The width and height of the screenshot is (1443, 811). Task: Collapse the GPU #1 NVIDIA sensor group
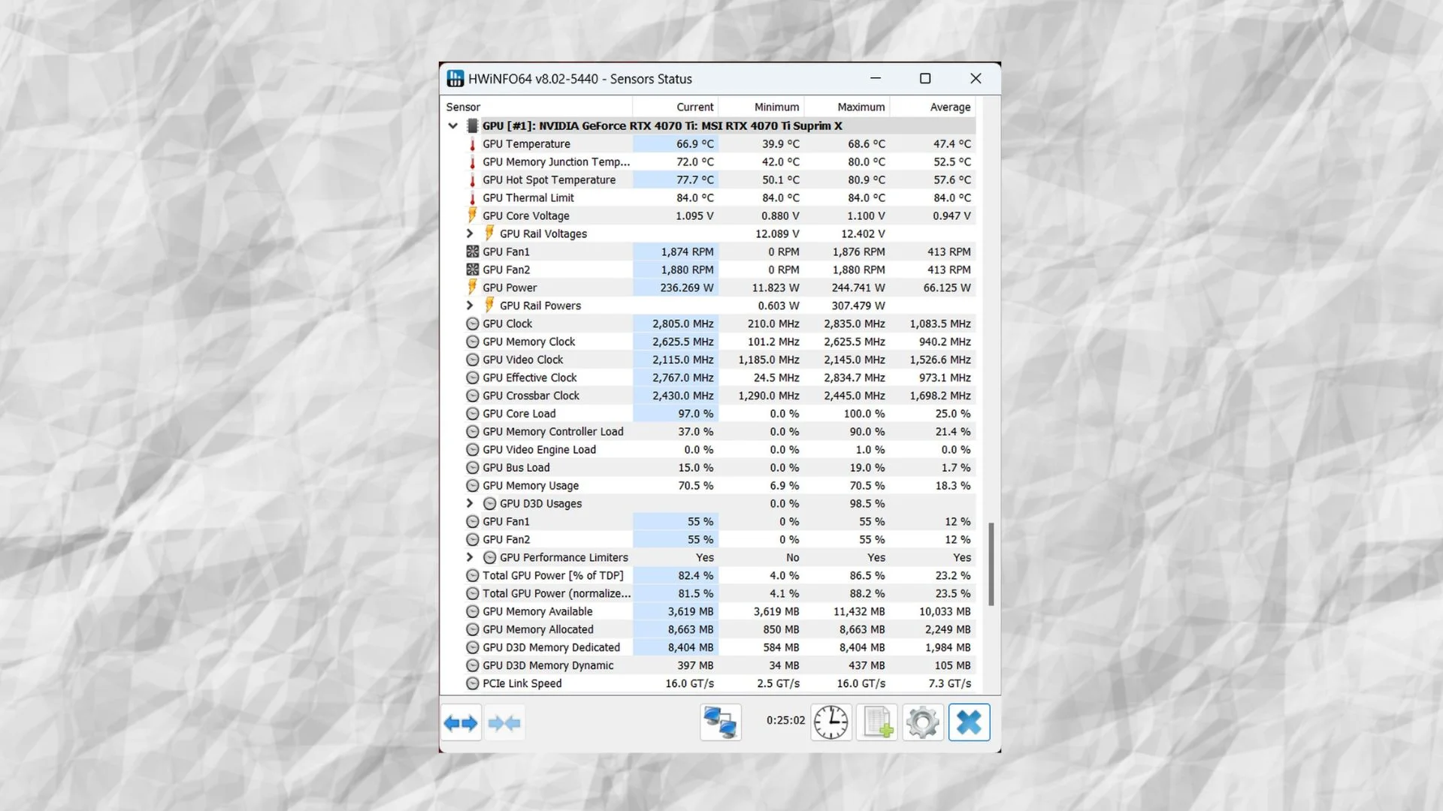pos(452,125)
